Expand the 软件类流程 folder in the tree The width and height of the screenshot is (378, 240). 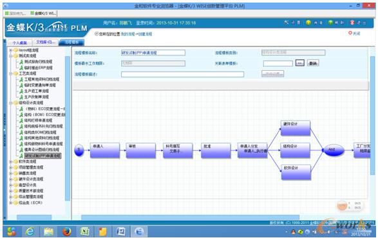10,161
